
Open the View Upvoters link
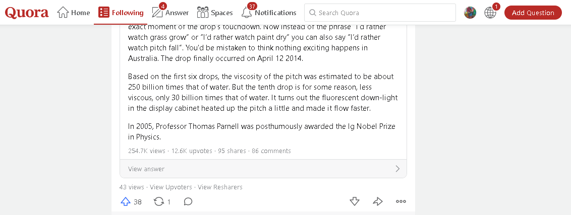pos(172,187)
